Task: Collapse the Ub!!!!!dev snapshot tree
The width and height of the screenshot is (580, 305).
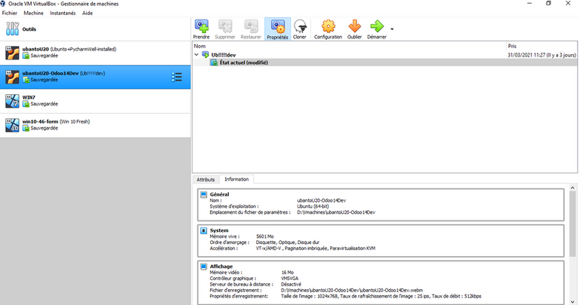Action: tap(197, 54)
